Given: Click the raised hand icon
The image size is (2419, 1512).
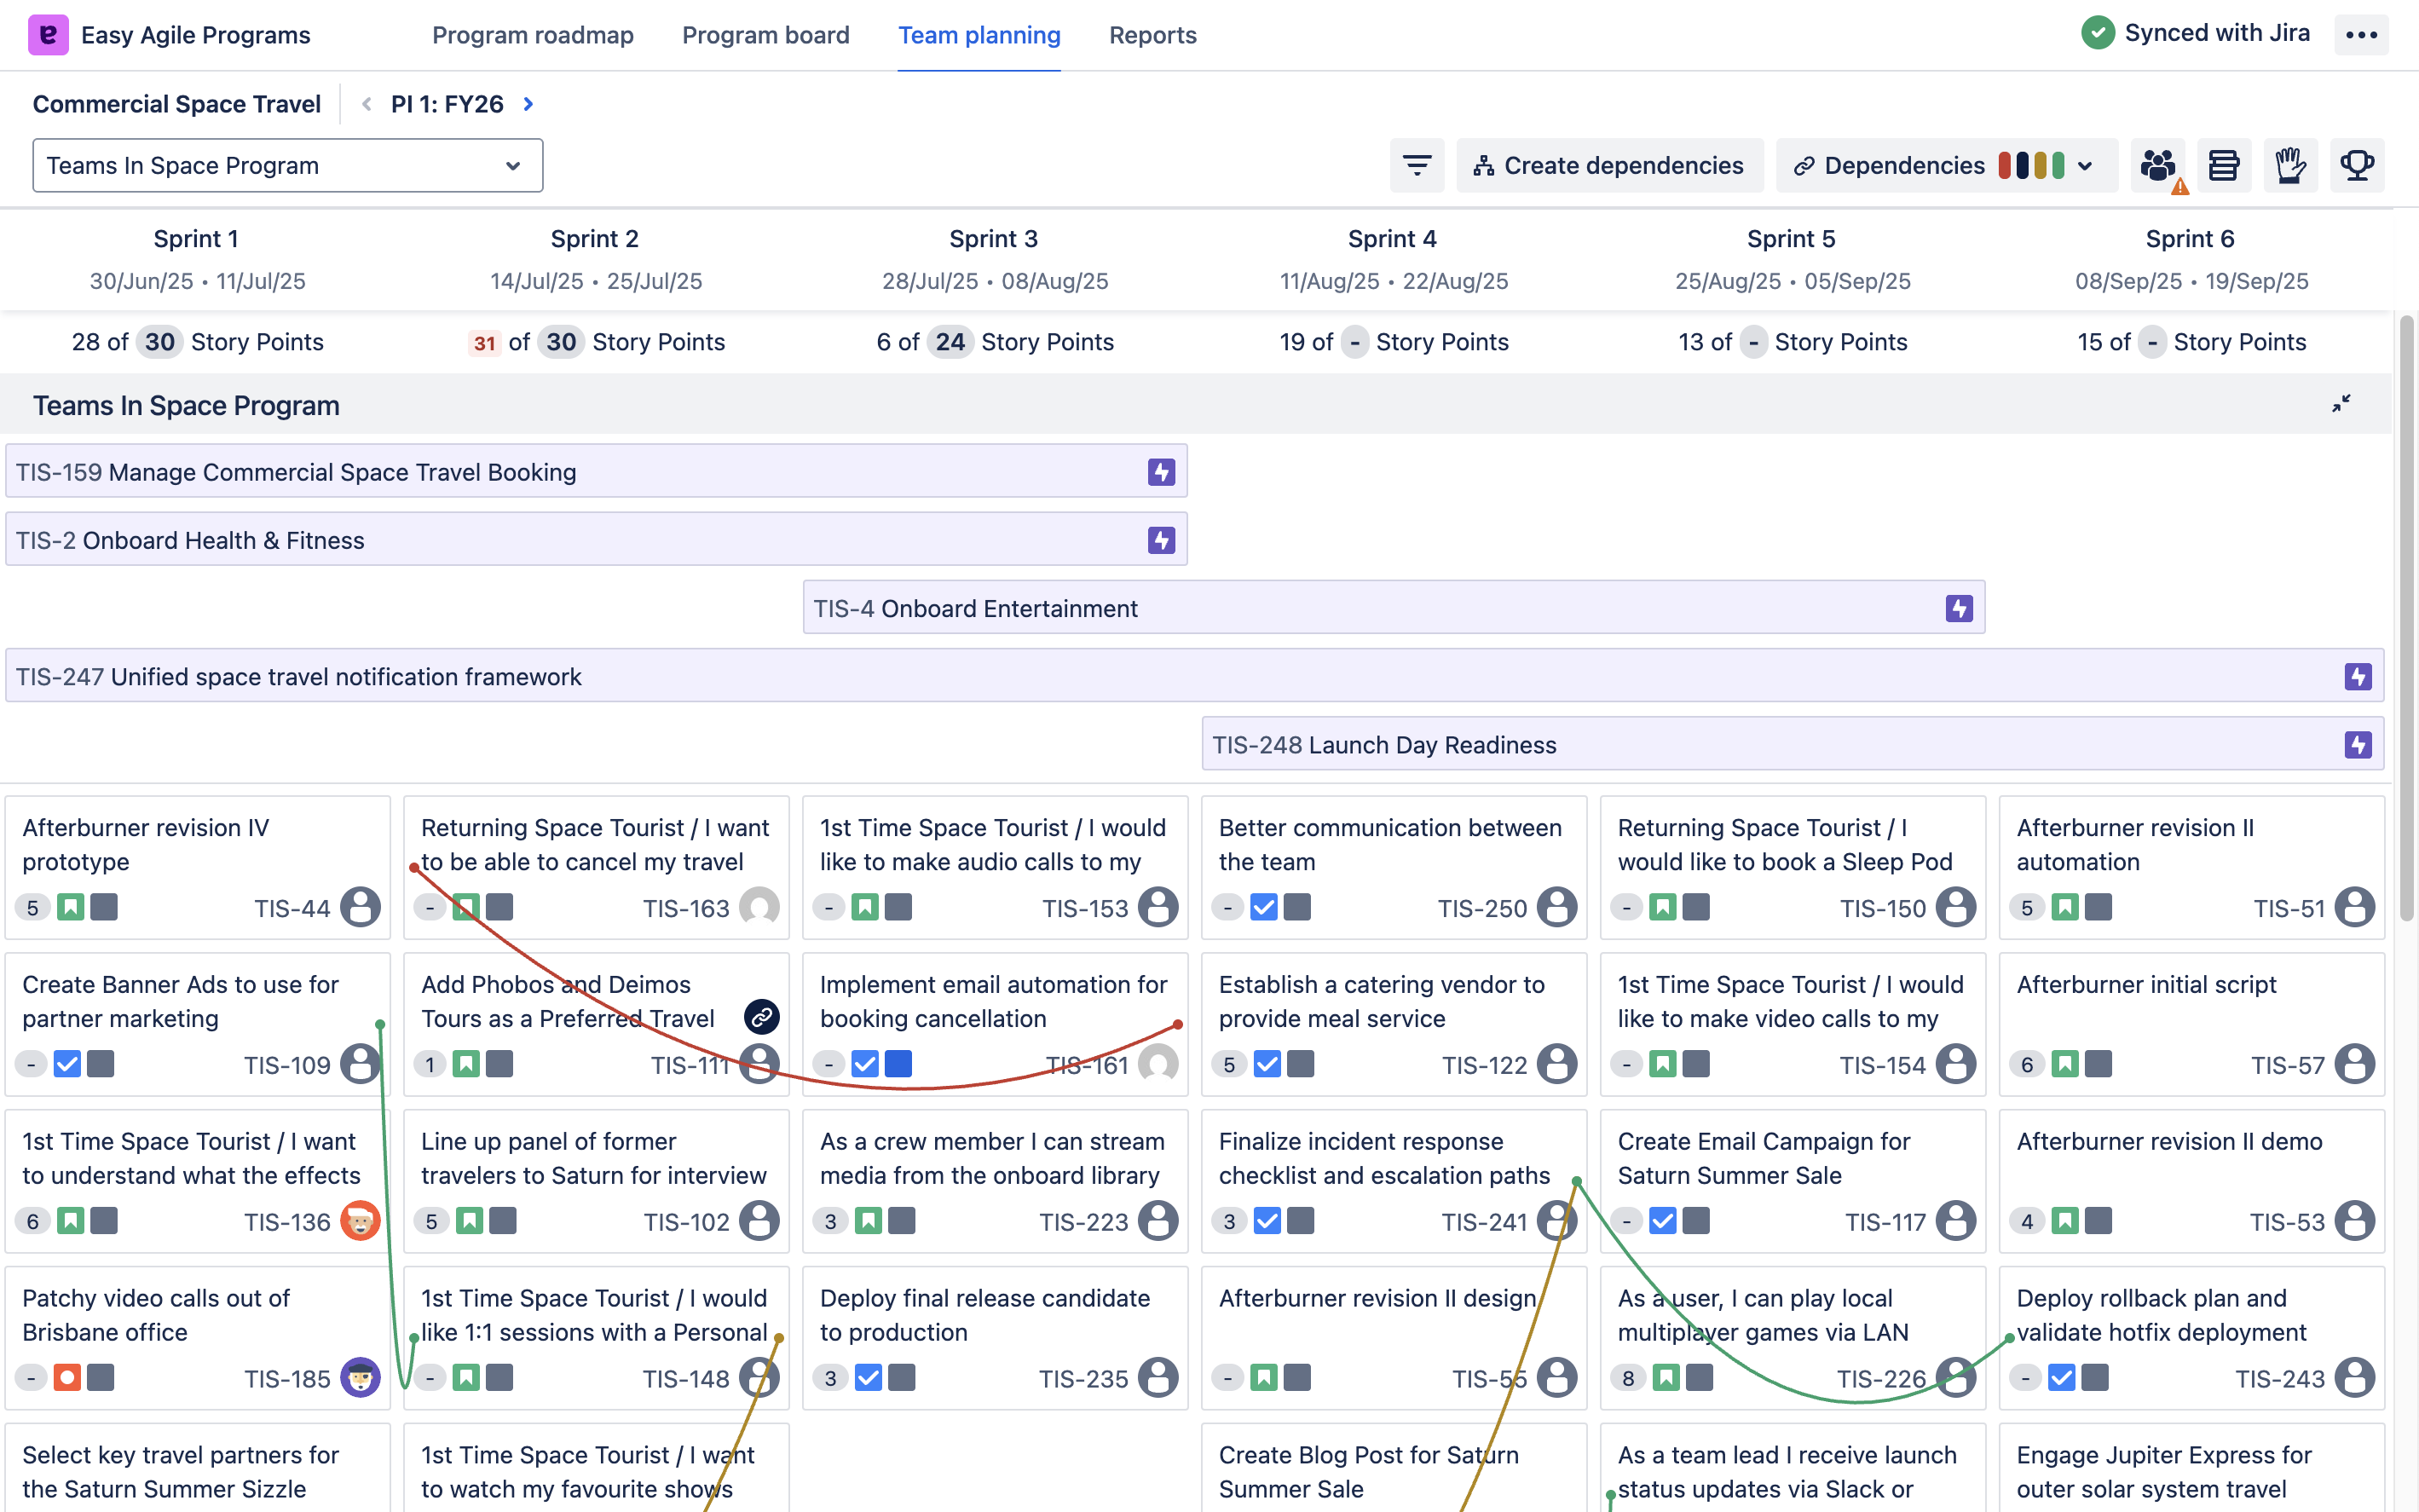Looking at the screenshot, I should 2290,165.
